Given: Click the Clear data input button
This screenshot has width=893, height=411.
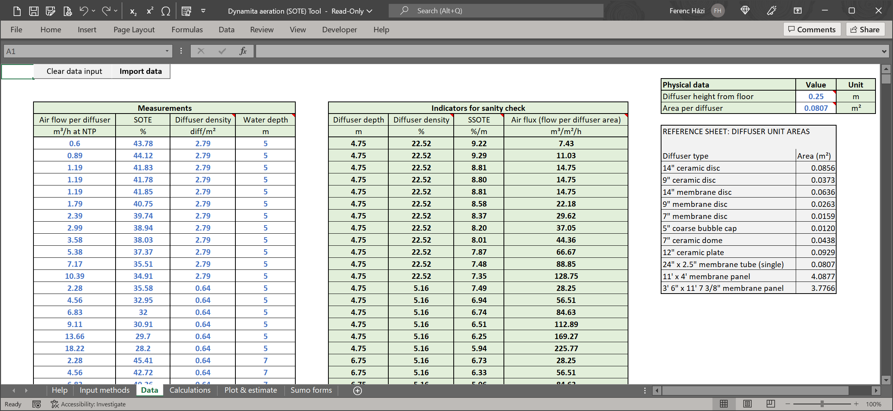Looking at the screenshot, I should (x=74, y=71).
